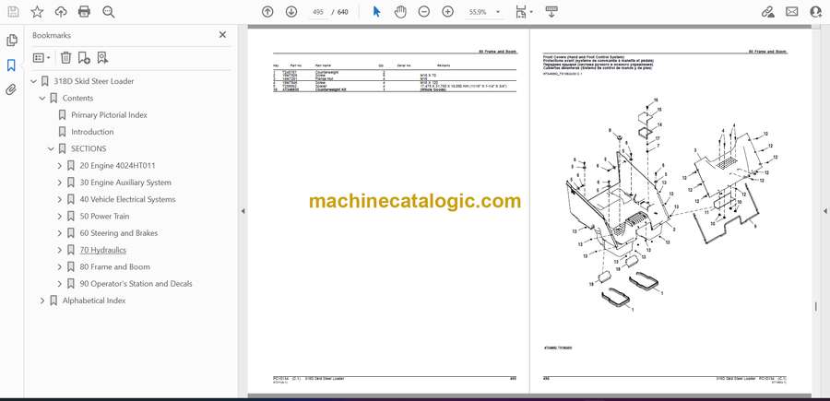Collapse the SECTIONS bookmark group
The height and width of the screenshot is (401, 830).
[52, 148]
